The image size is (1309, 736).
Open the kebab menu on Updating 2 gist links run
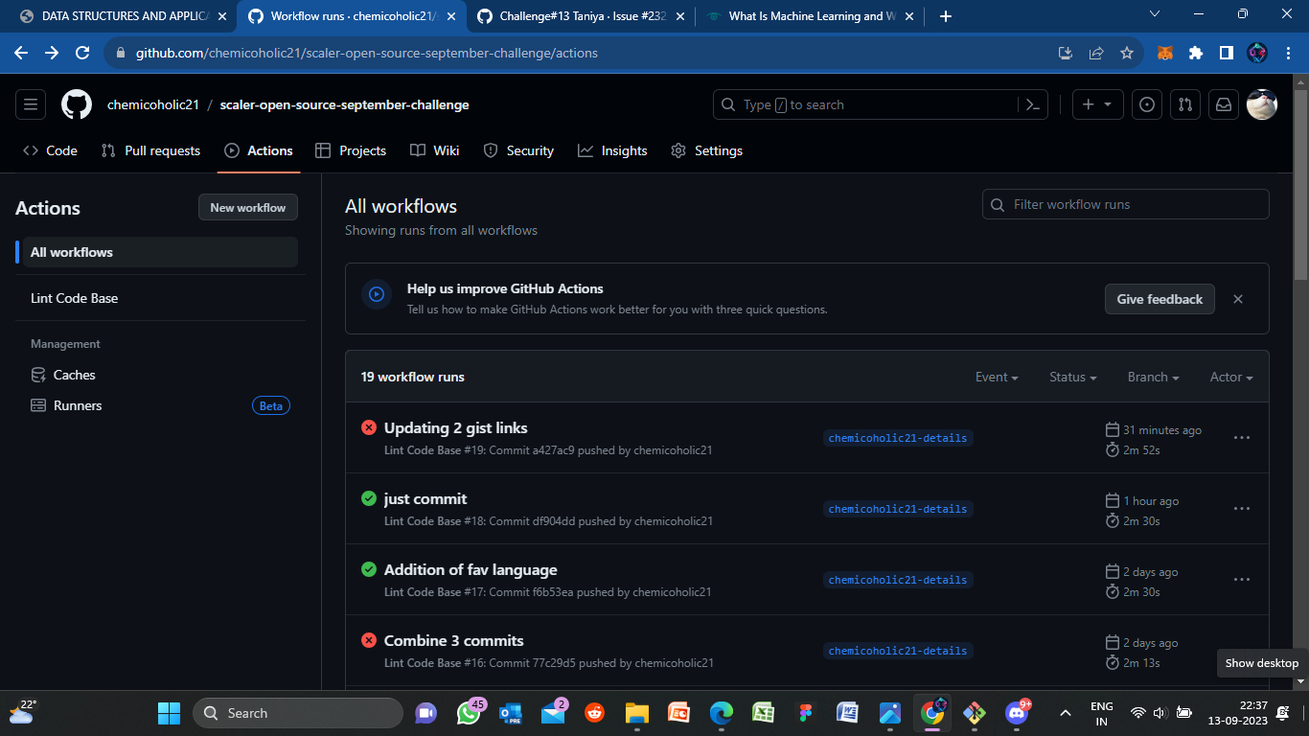1242,437
